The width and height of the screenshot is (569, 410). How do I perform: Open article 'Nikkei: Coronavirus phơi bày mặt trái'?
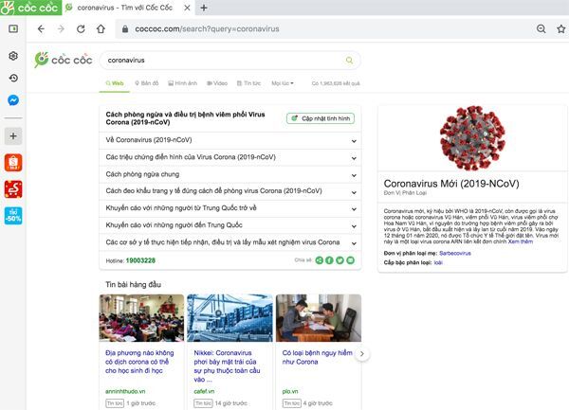pos(228,365)
